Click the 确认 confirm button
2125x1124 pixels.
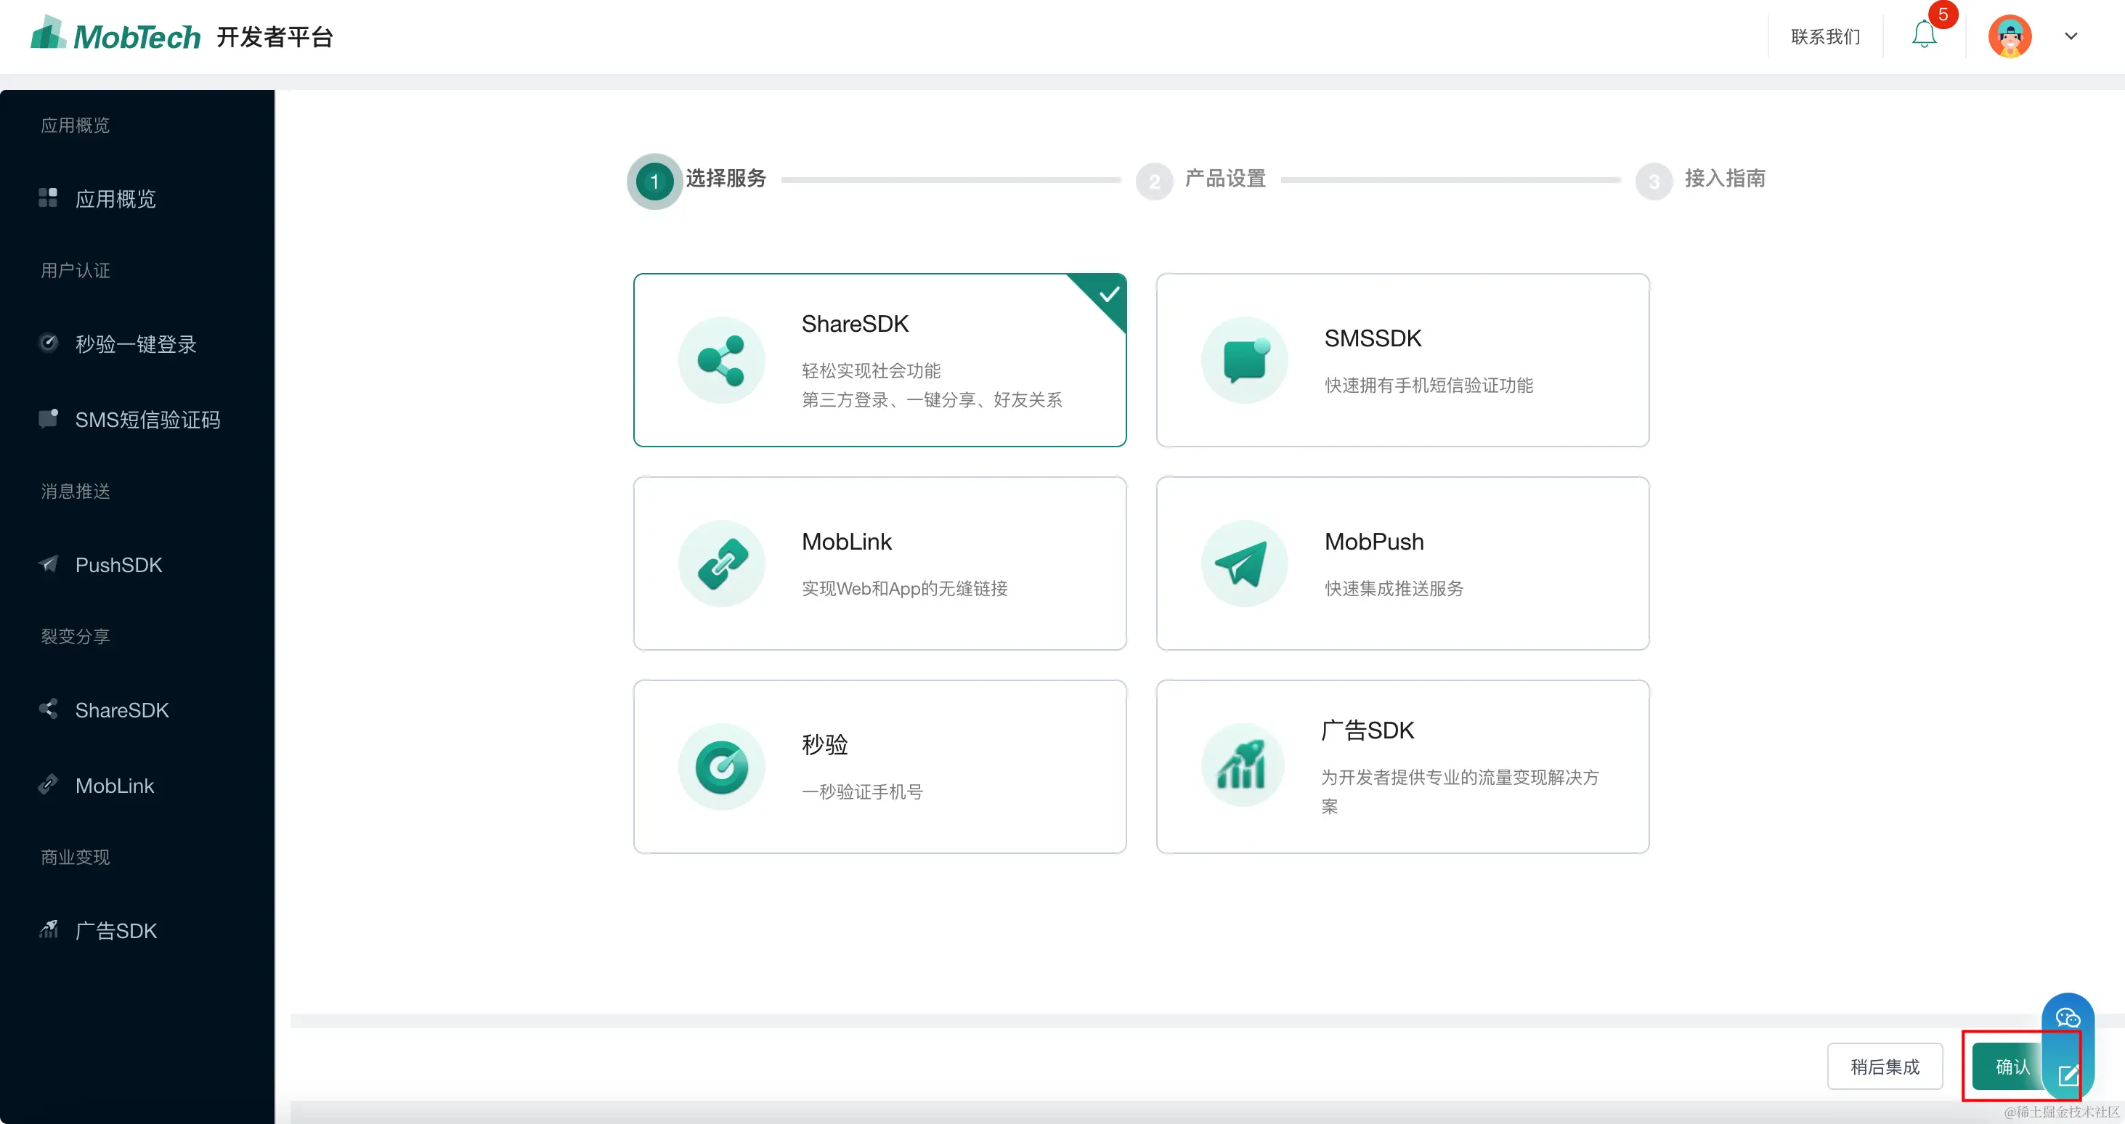pyautogui.click(x=2010, y=1066)
